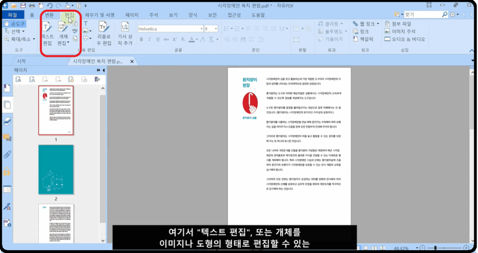Click the print icon in quick access toolbar

coord(32,6)
